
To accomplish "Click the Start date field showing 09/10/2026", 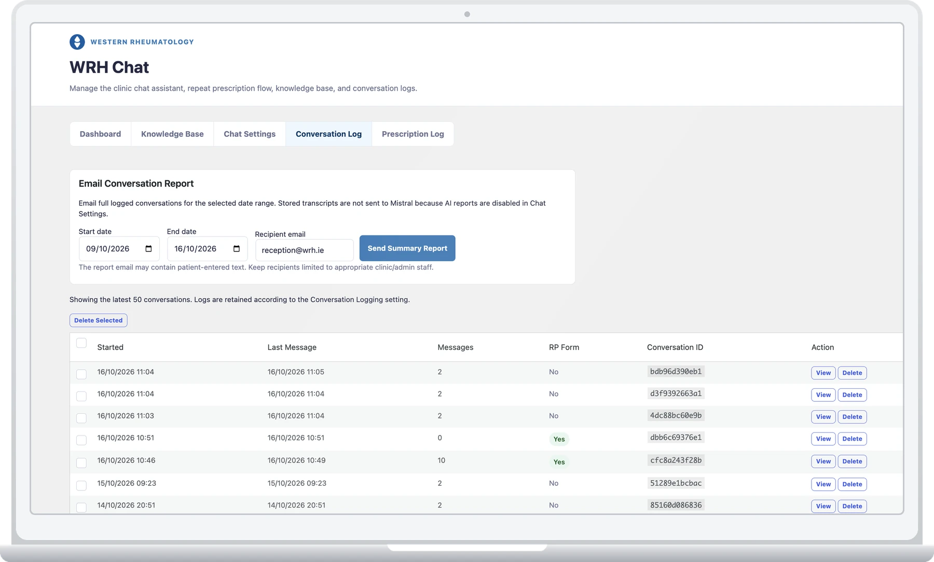I will pos(119,249).
